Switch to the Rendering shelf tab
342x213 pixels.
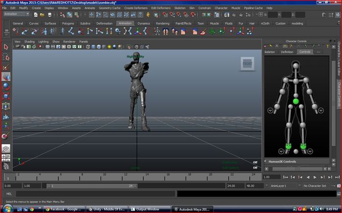click(163, 23)
